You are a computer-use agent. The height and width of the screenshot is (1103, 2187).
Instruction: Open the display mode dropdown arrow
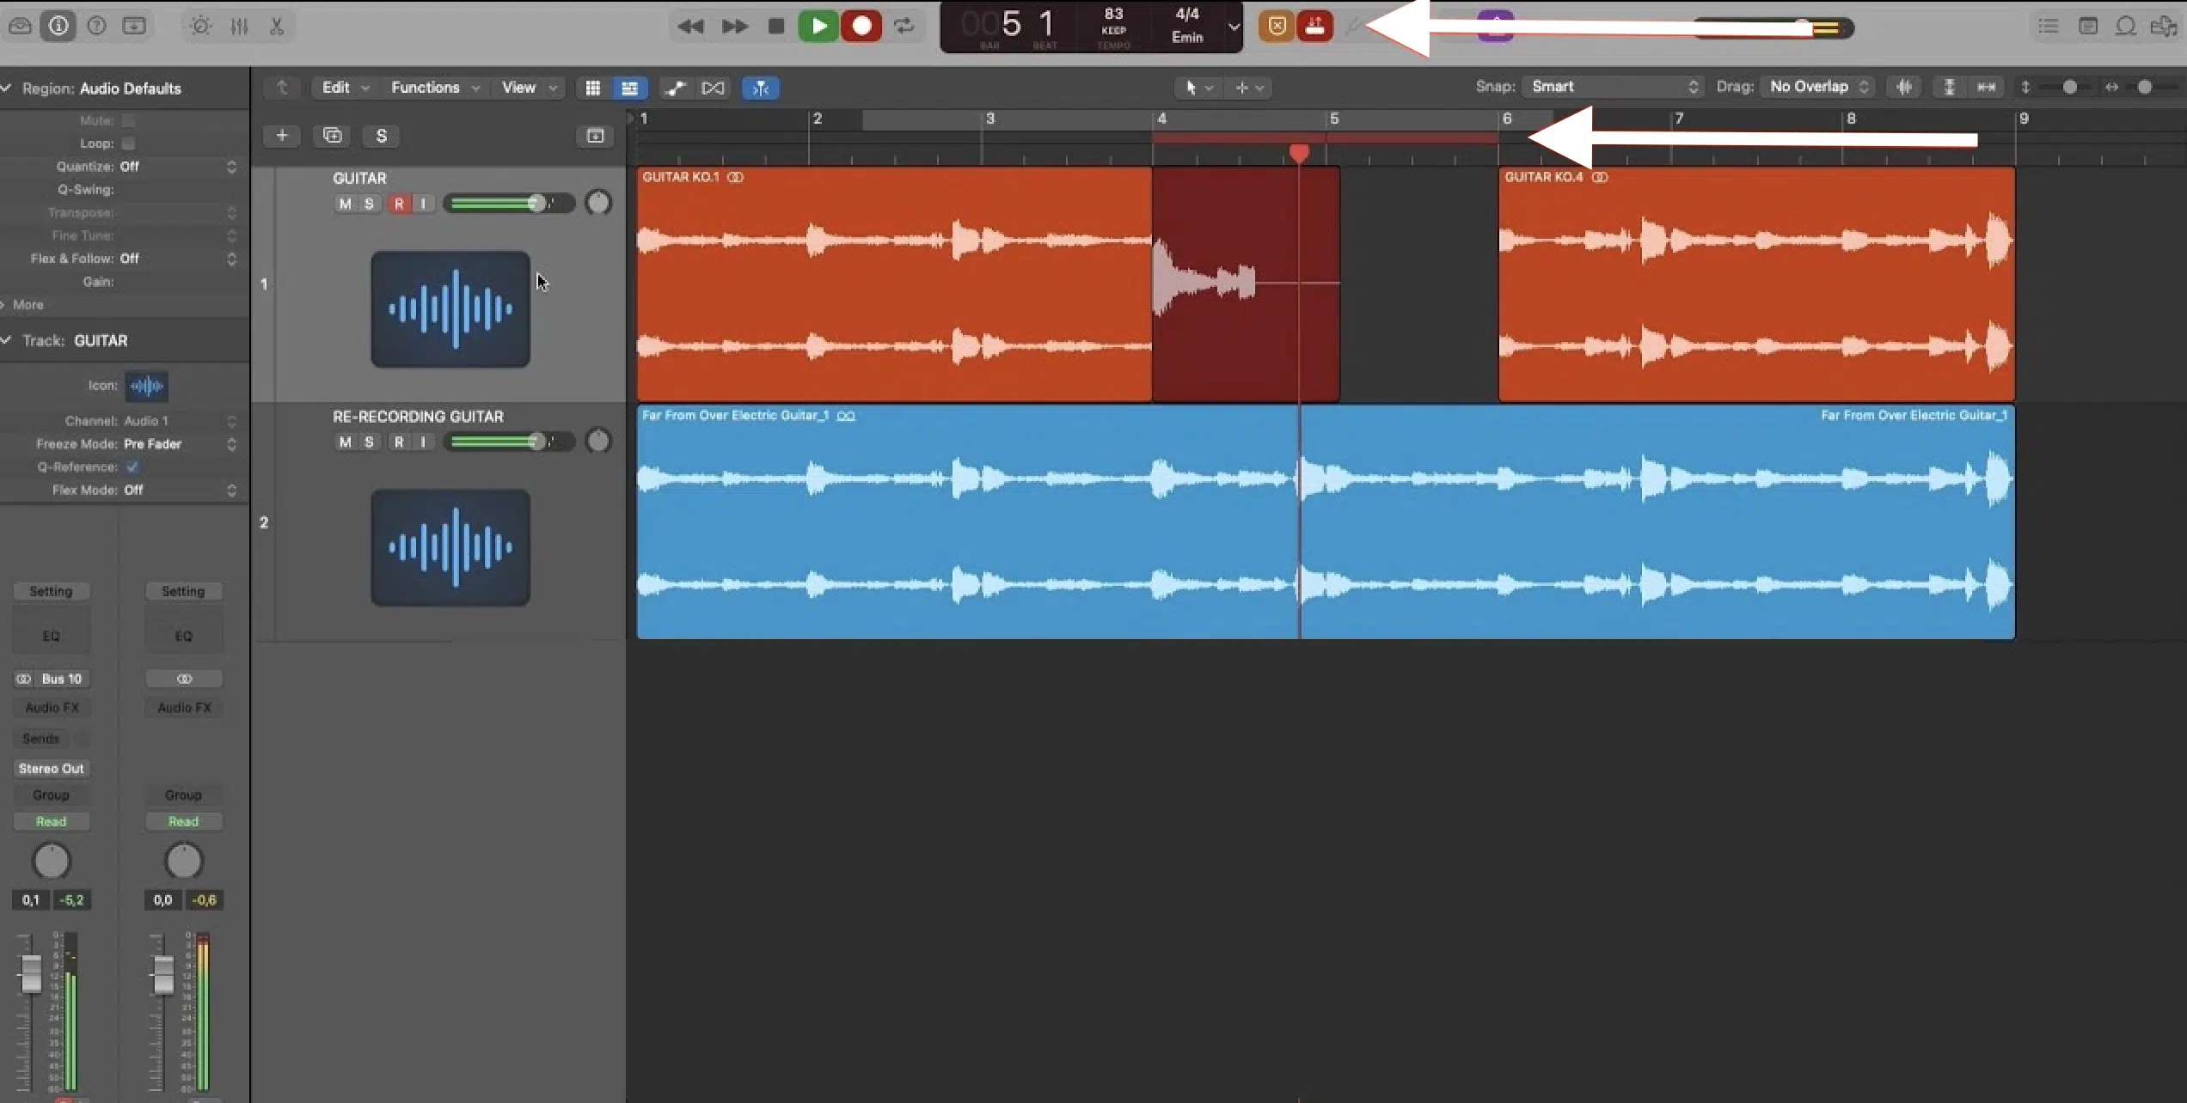[1234, 27]
